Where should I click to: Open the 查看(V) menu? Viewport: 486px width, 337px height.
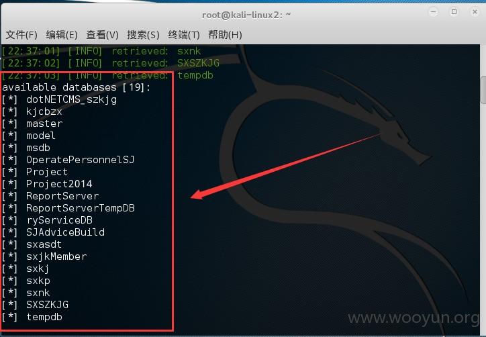[x=102, y=35]
